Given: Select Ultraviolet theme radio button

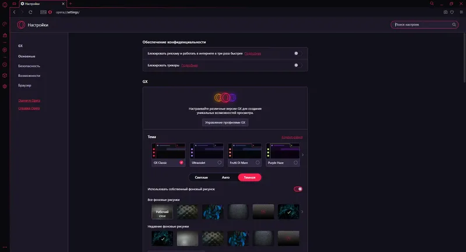Looking at the screenshot, I should [220, 162].
